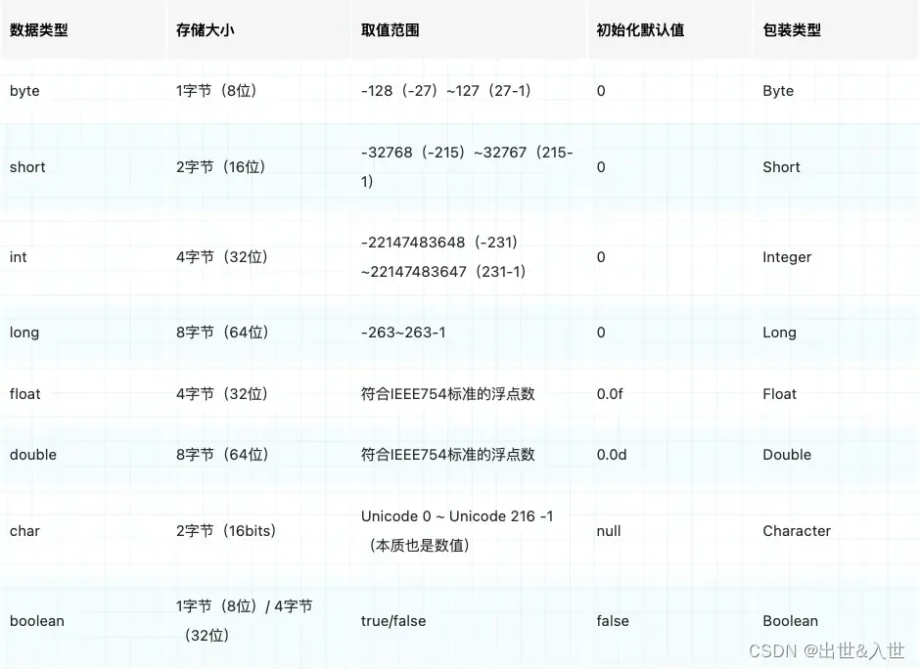
Task: Click the Double wrapper type cell
Action: (x=787, y=455)
